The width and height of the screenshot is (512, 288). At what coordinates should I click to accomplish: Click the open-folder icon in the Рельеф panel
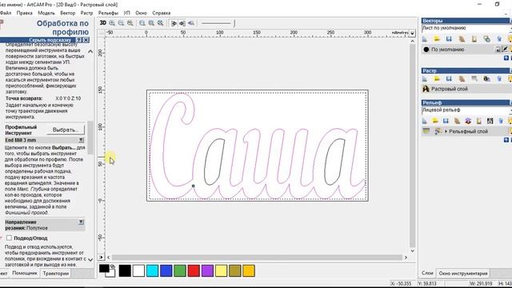(435, 121)
